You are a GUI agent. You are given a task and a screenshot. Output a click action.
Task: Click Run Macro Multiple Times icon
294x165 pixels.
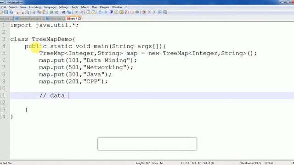coord(160,12)
